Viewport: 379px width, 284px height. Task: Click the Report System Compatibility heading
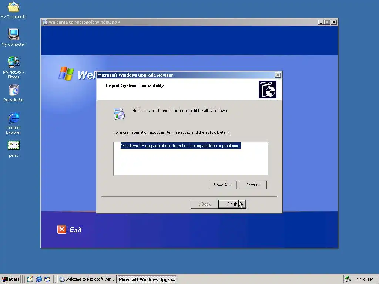point(135,85)
